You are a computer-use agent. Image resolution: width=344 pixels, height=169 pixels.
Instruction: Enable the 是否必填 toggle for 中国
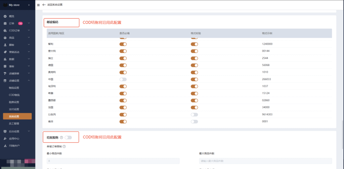123,79
